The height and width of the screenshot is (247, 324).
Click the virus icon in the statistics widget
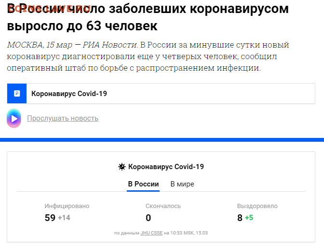[121, 167]
